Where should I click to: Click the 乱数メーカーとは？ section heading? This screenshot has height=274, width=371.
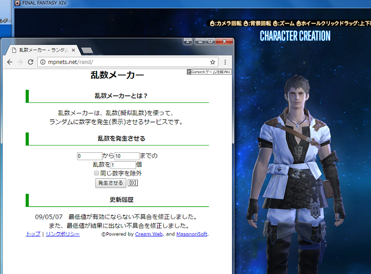[121, 96]
